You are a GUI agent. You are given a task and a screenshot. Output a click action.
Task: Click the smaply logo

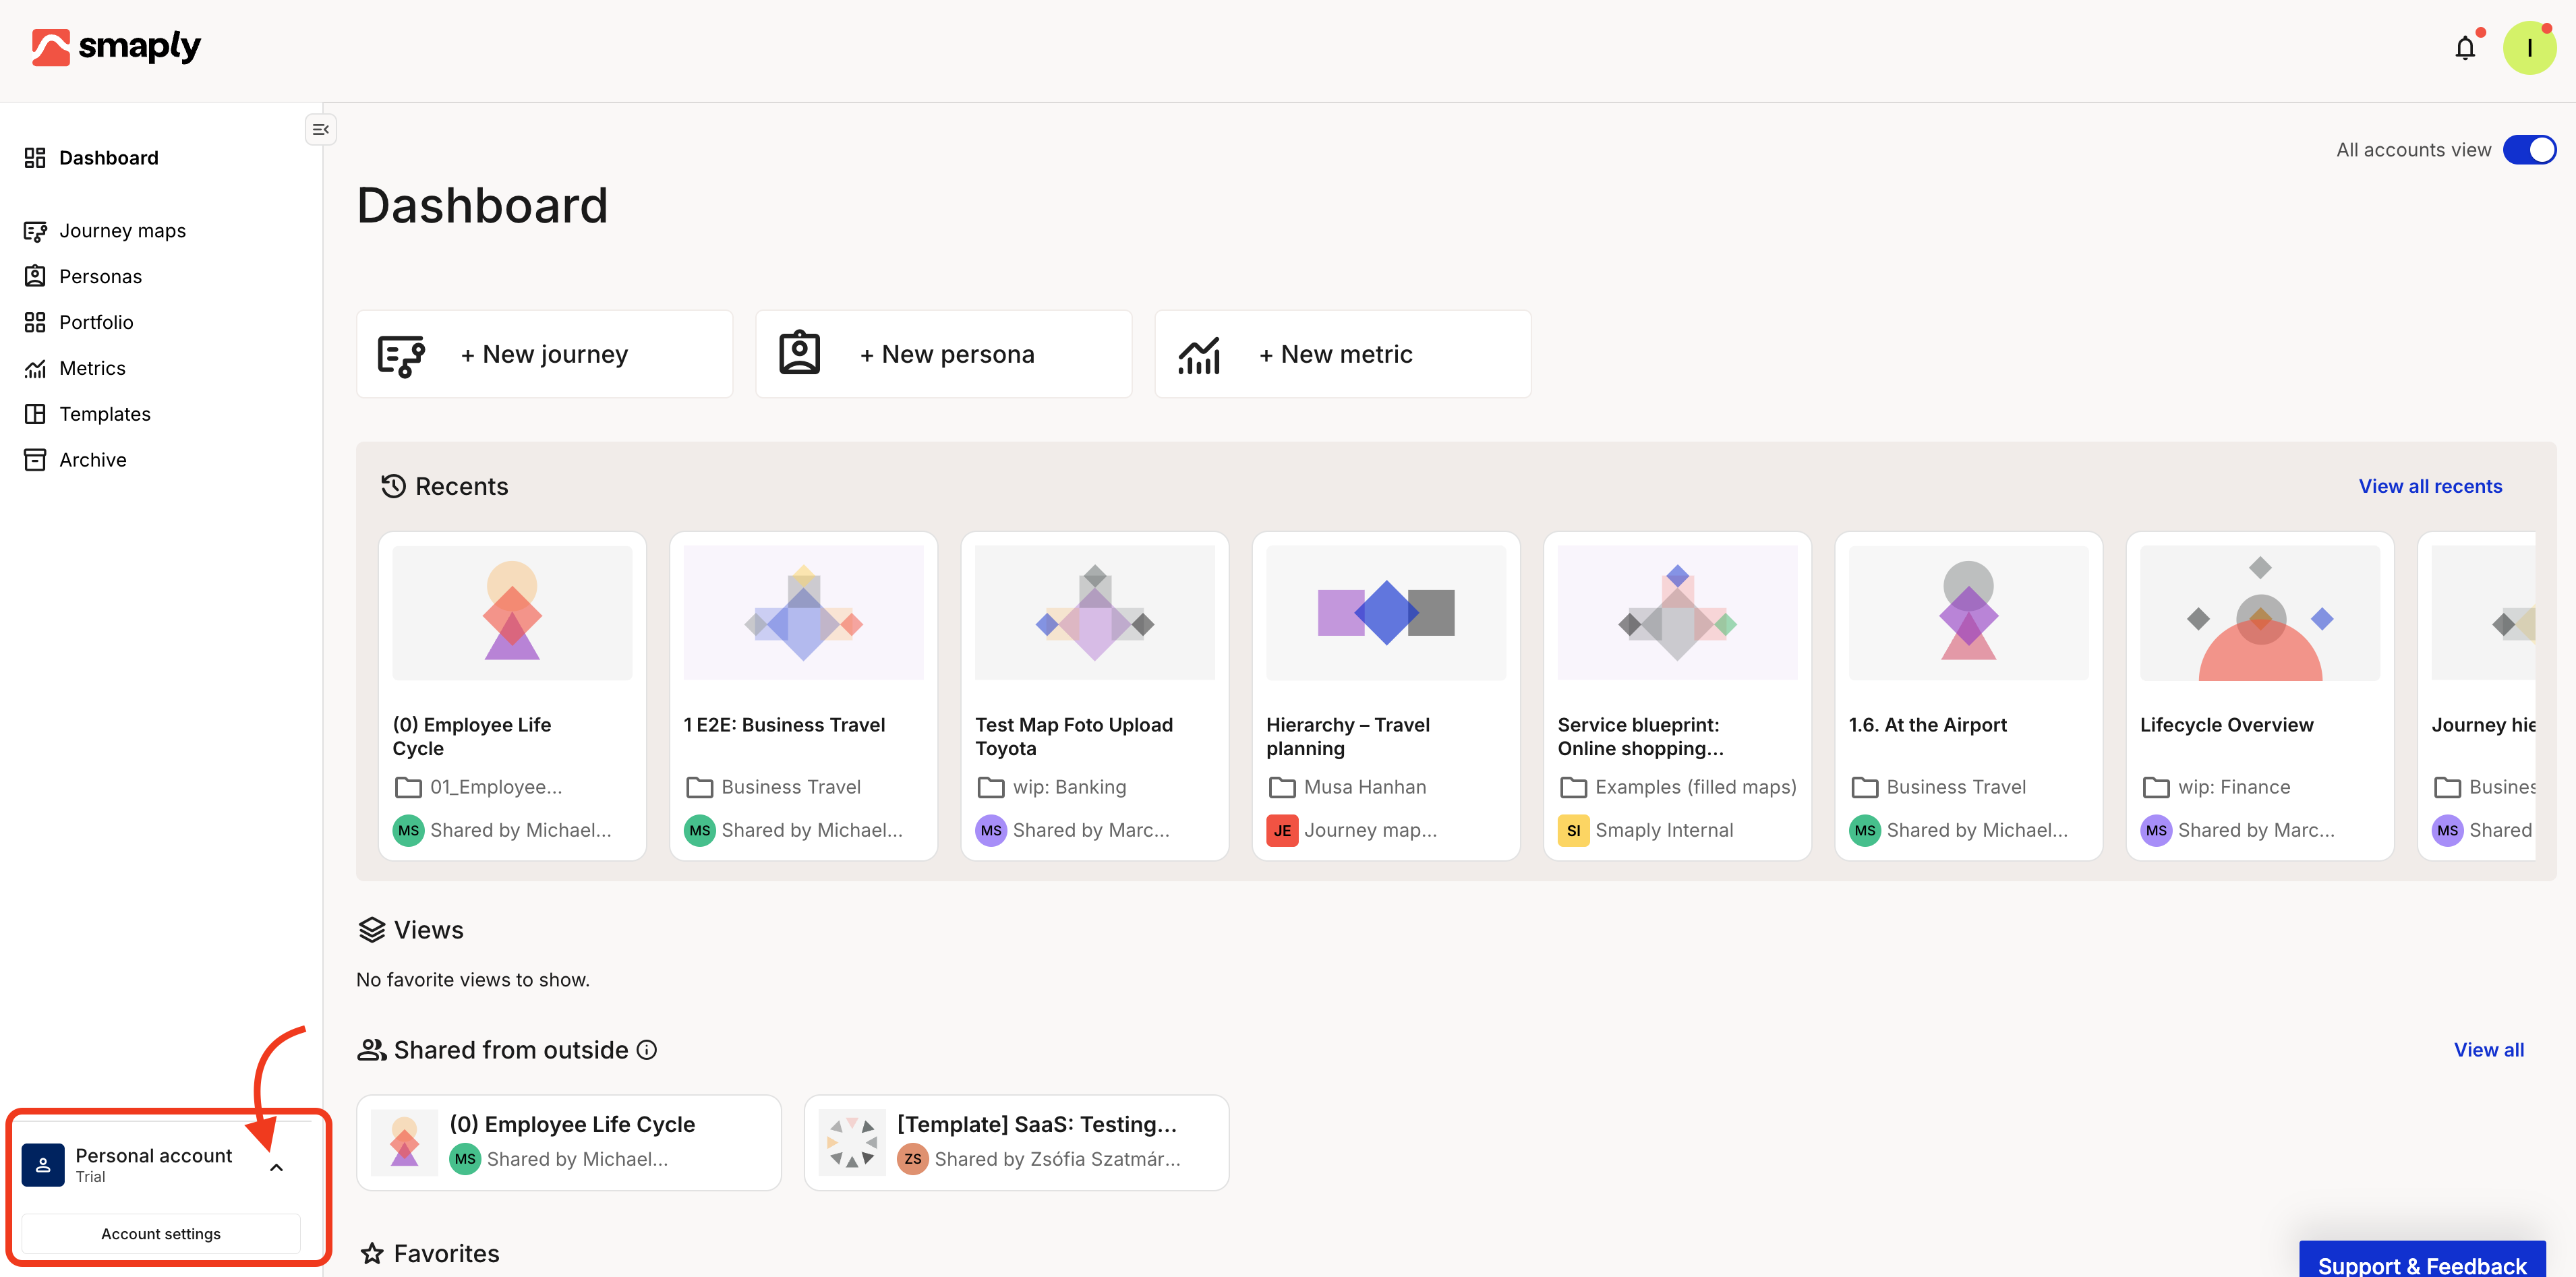pyautogui.click(x=116, y=46)
